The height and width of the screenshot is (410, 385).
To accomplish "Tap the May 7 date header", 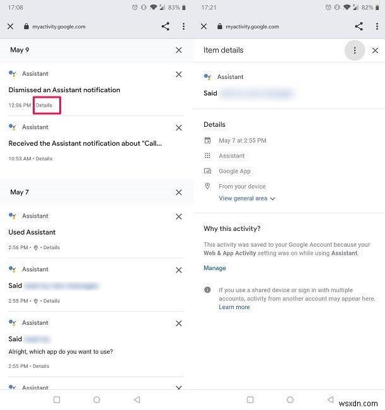I will click(x=20, y=192).
